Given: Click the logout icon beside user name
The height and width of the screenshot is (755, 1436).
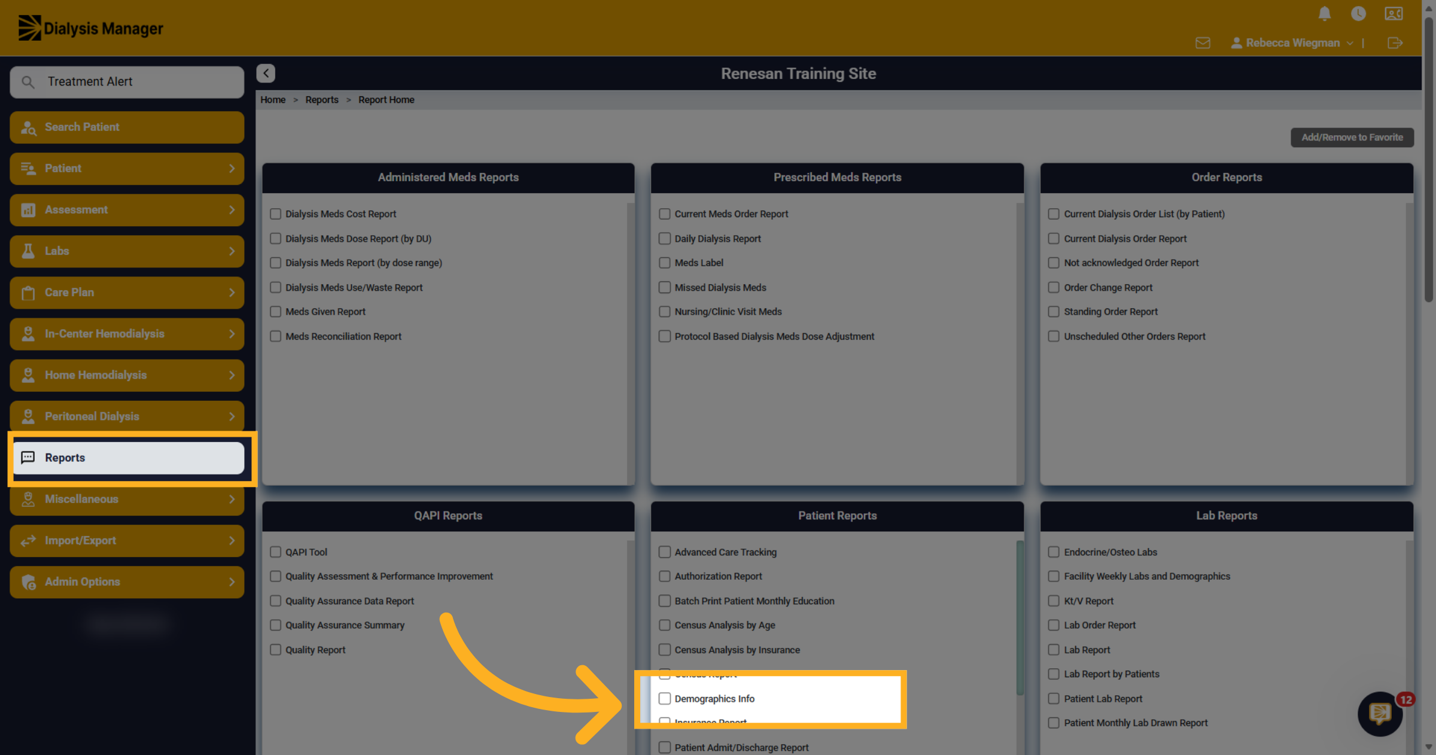Looking at the screenshot, I should pyautogui.click(x=1395, y=43).
